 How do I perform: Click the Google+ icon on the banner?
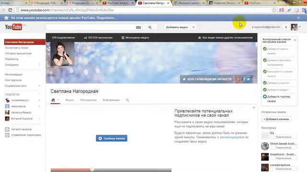[238, 79]
